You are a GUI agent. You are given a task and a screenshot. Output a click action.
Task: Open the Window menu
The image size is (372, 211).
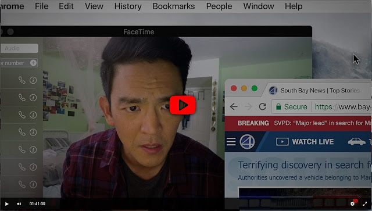[258, 6]
